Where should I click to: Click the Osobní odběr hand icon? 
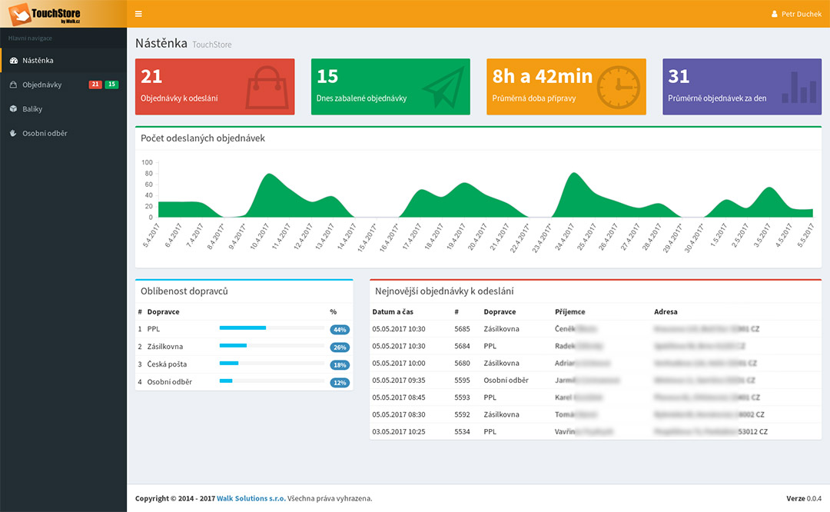pos(13,134)
